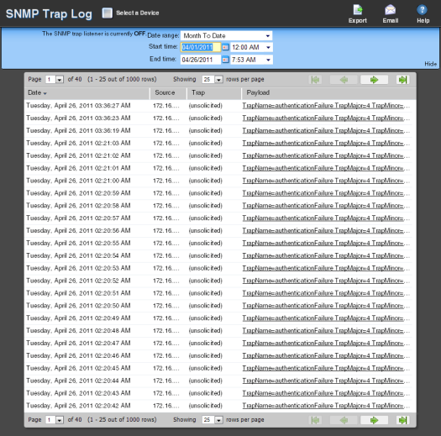Go to previous page in bottom pager
The image size is (441, 436).
click(x=344, y=420)
